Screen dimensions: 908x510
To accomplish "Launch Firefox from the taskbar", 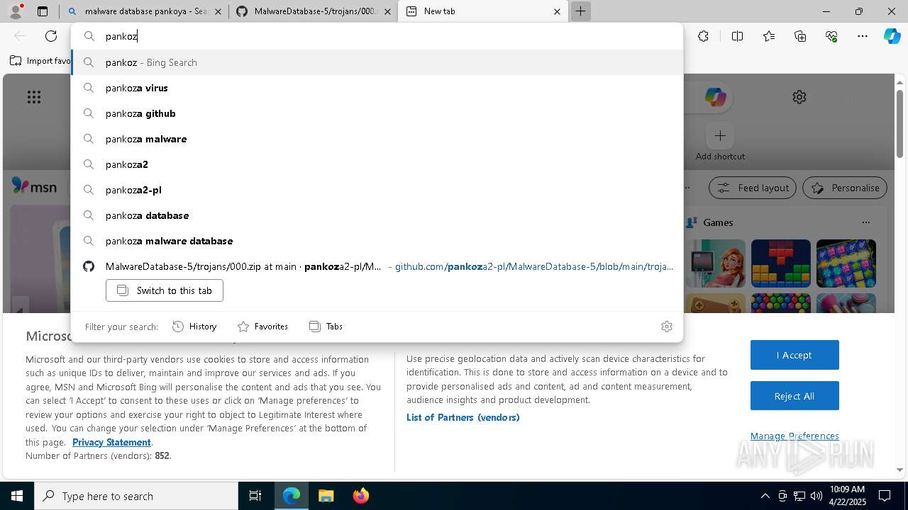I will [360, 496].
